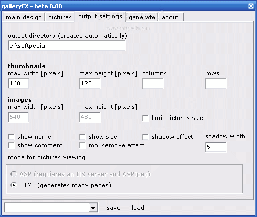Click the columns input field
257x217 pixels.
coord(153,83)
